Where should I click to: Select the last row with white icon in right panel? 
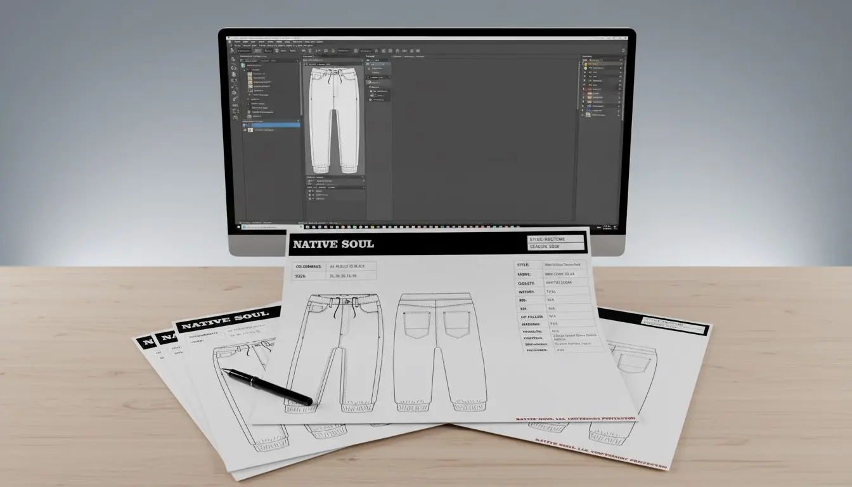click(602, 115)
